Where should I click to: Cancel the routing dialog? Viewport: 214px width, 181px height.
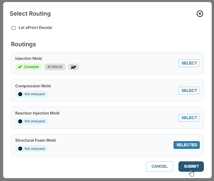(x=160, y=167)
